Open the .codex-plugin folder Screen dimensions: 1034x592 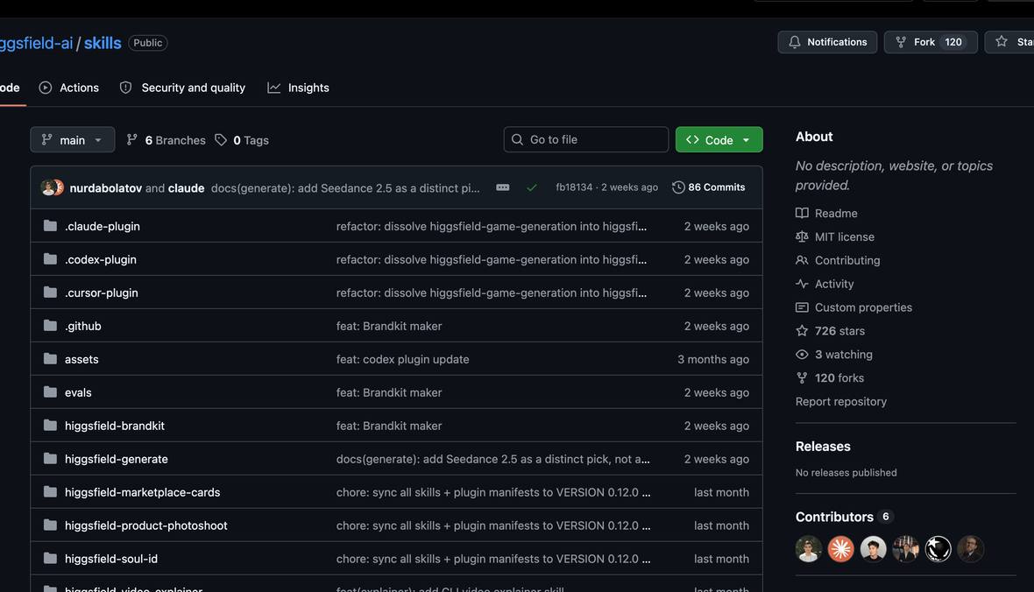100,260
